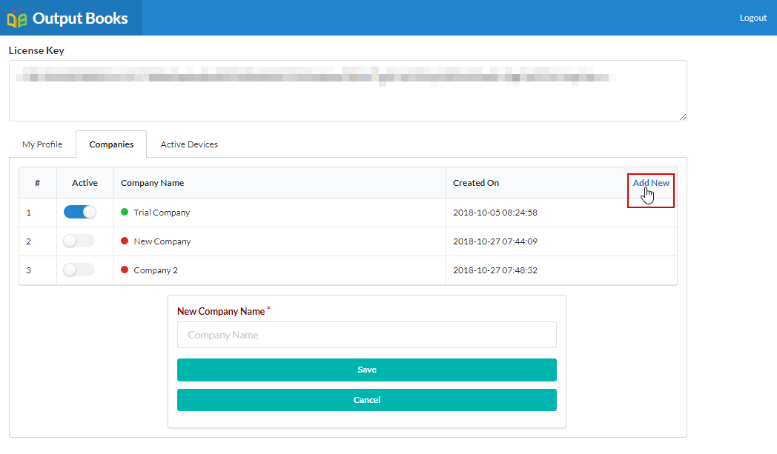Click the License Key heading
777x454 pixels.
click(x=36, y=50)
